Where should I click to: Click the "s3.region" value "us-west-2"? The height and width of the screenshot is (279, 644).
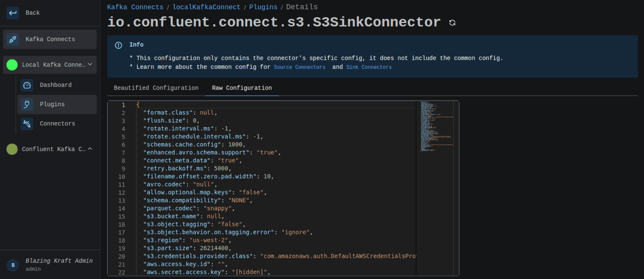[209, 240]
